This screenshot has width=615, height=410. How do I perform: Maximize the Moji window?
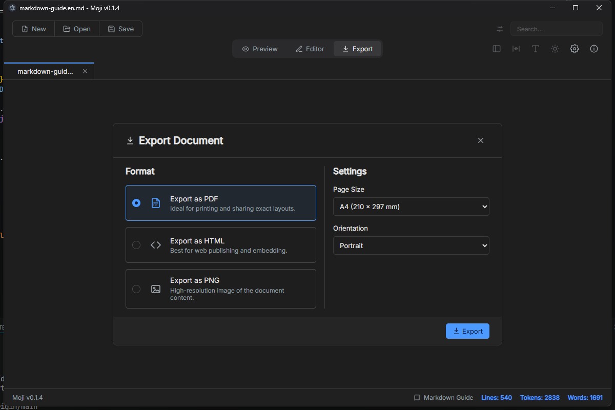click(576, 8)
